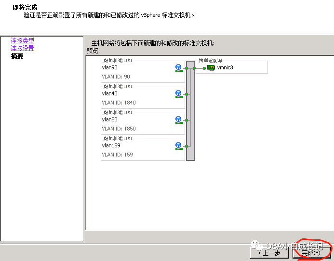334x261 pixels.
Task: Click the VLAN ID: 1840 text
Action: point(119,103)
